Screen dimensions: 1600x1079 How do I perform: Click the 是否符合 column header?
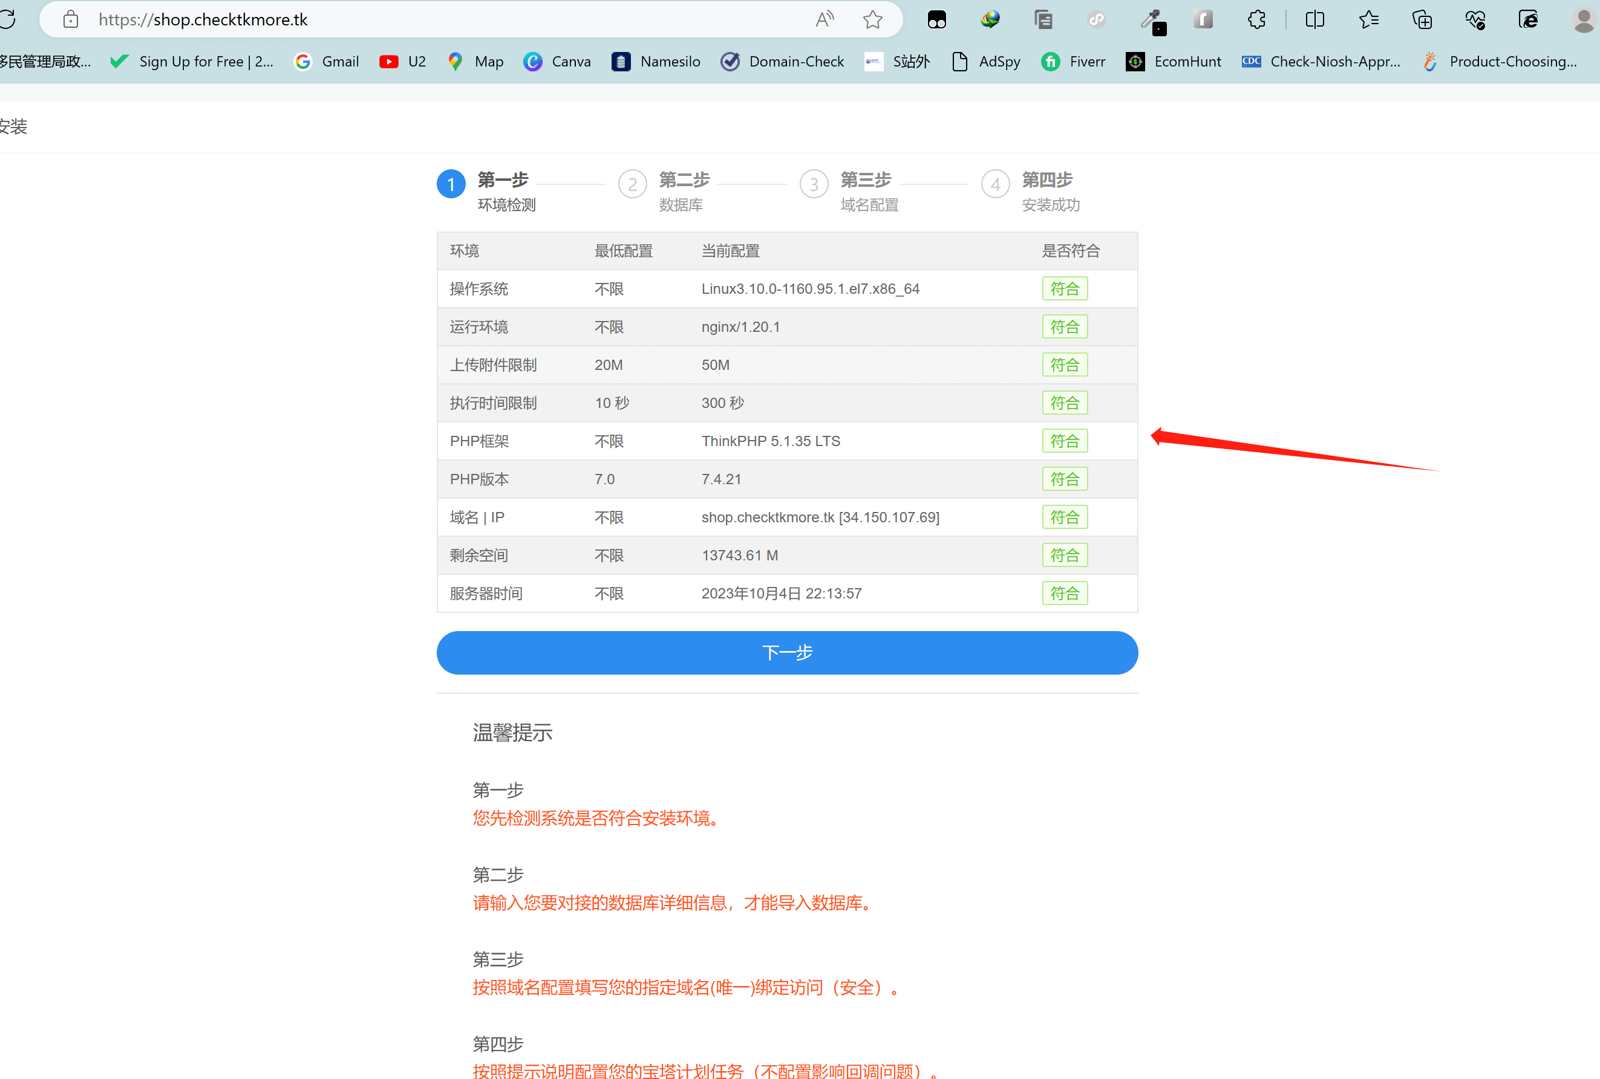tap(1071, 250)
